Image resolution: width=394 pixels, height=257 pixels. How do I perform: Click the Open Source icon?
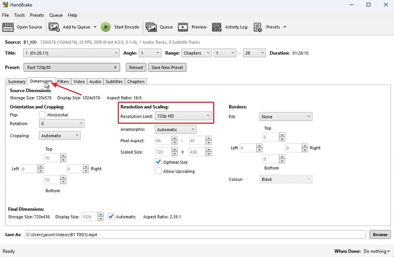[x=8, y=27]
